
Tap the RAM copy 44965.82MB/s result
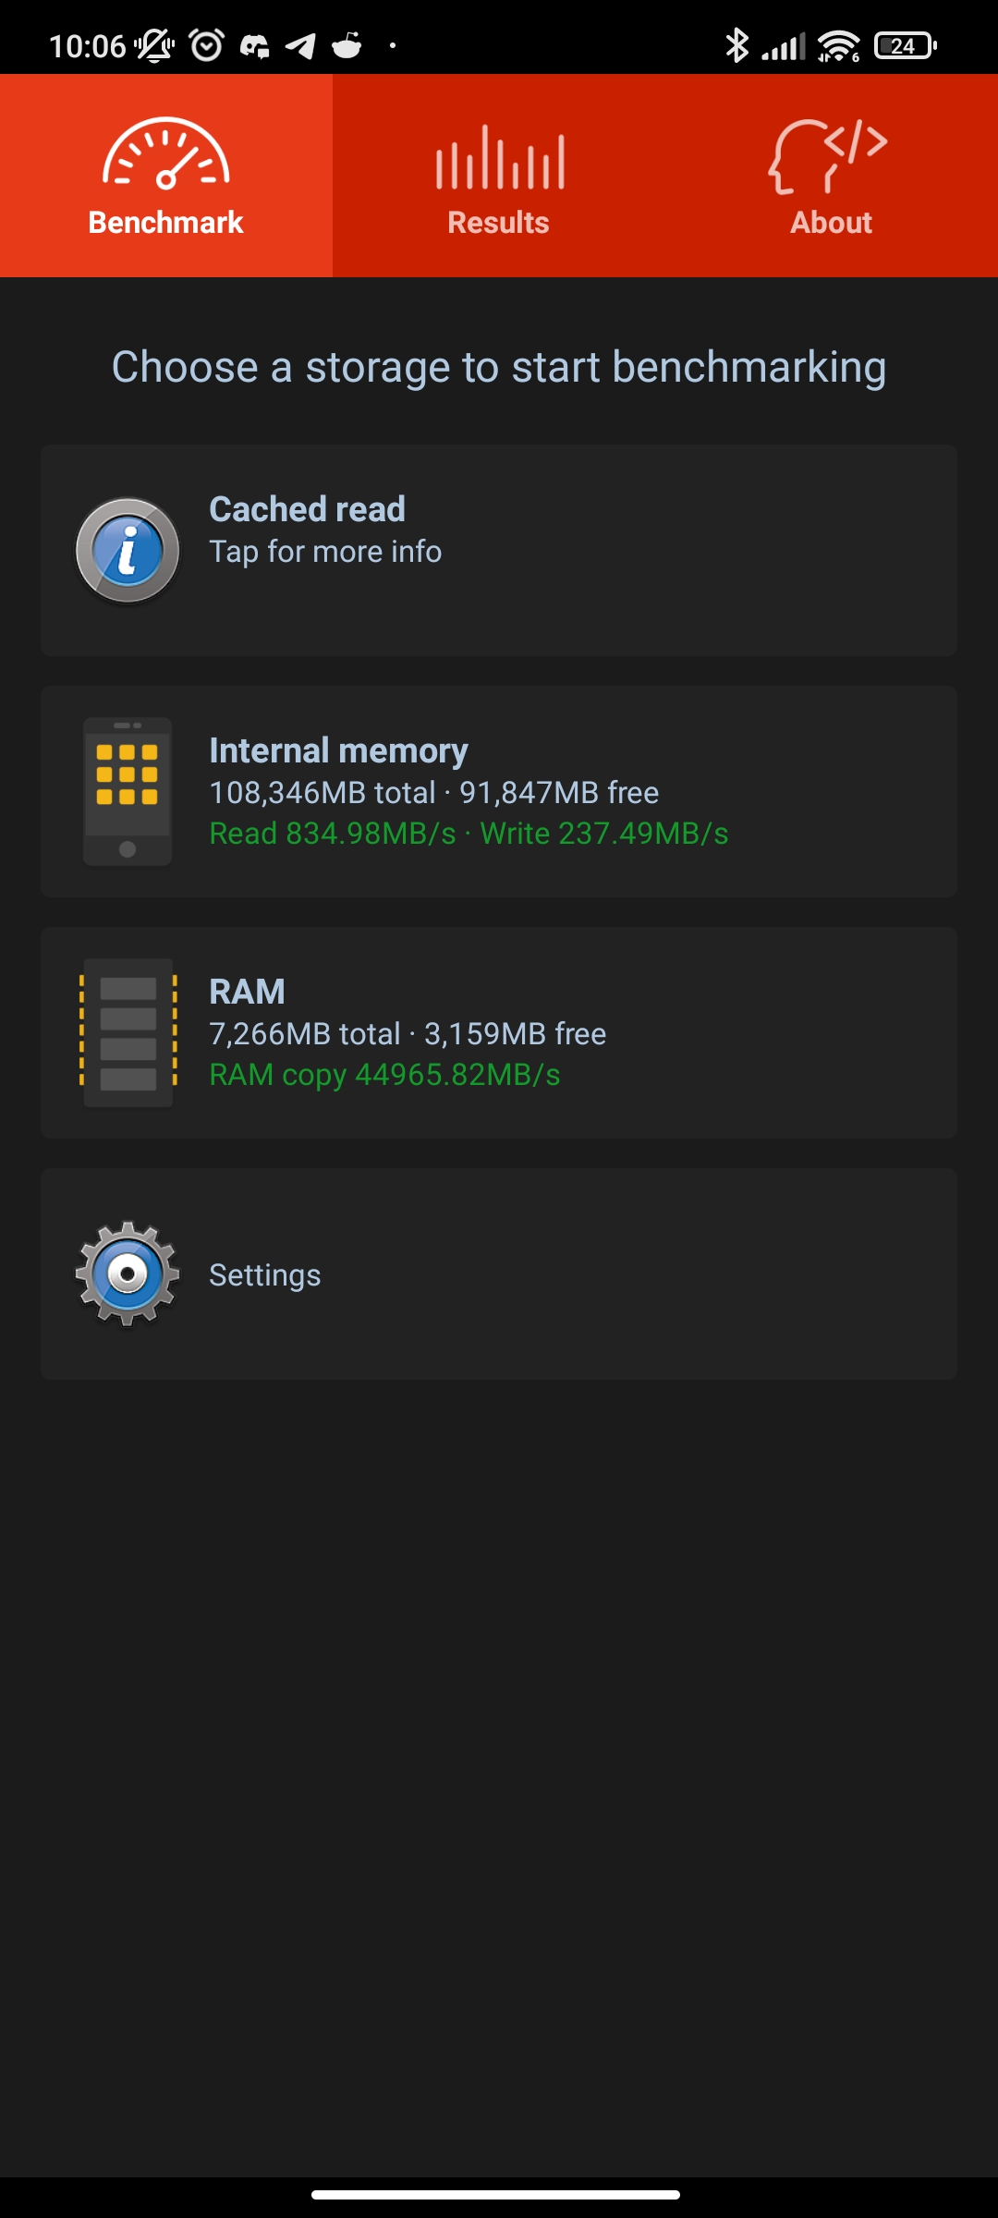pyautogui.click(x=384, y=1075)
